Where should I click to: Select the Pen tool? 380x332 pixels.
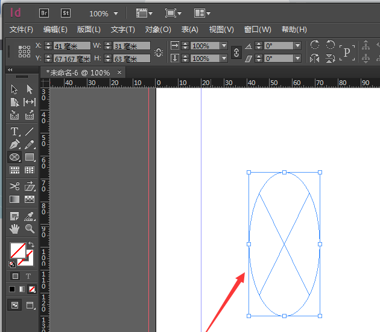[x=14, y=144]
